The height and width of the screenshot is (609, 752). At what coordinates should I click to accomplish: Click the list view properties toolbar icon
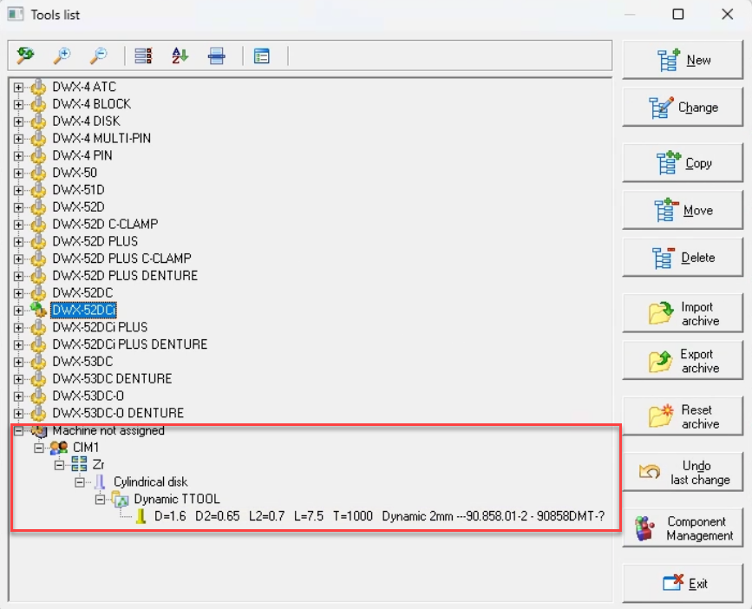261,56
